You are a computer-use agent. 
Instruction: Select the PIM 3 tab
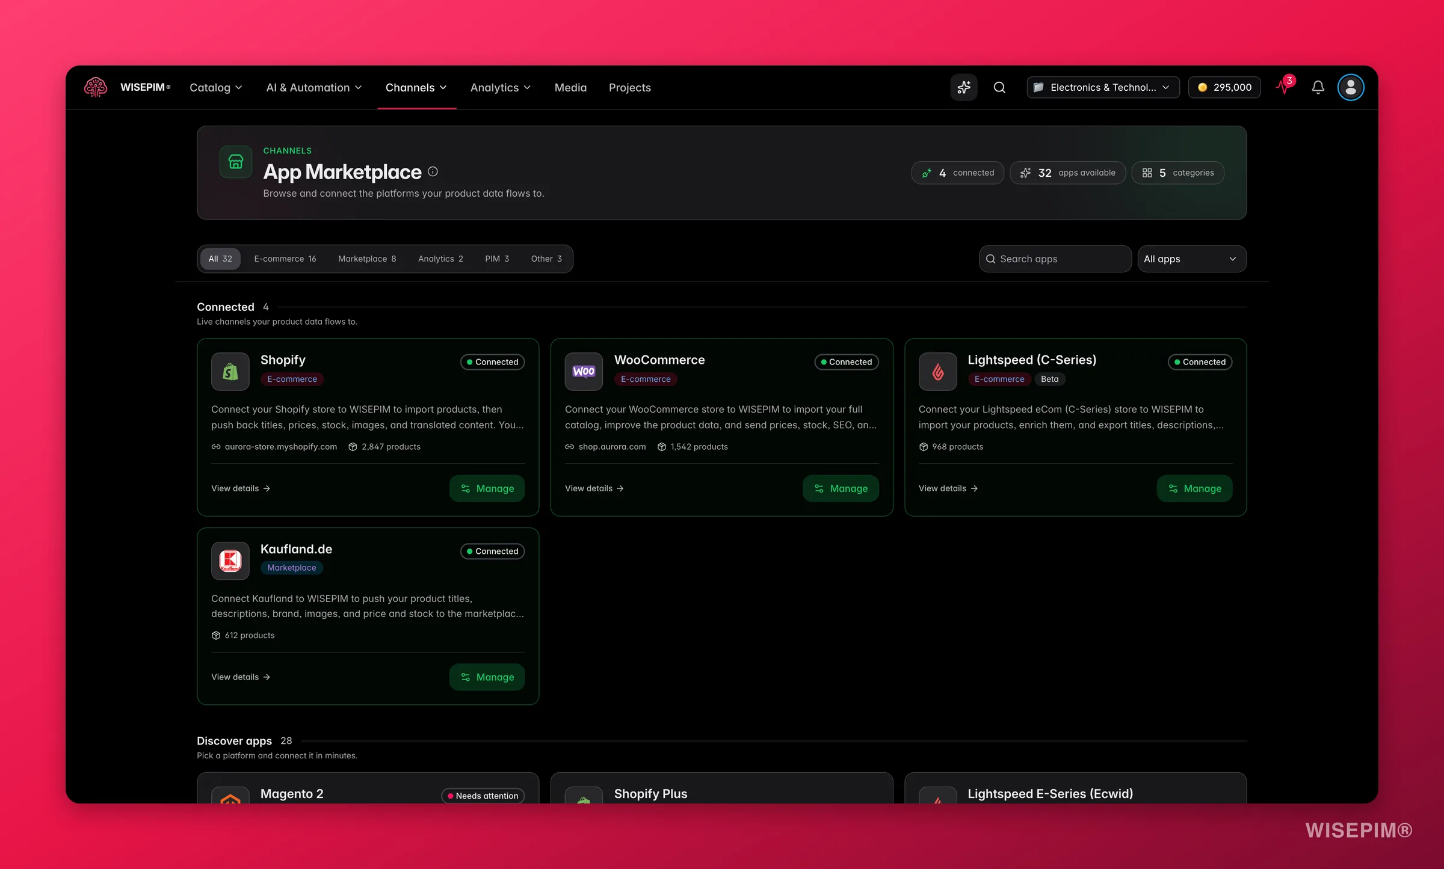497,259
